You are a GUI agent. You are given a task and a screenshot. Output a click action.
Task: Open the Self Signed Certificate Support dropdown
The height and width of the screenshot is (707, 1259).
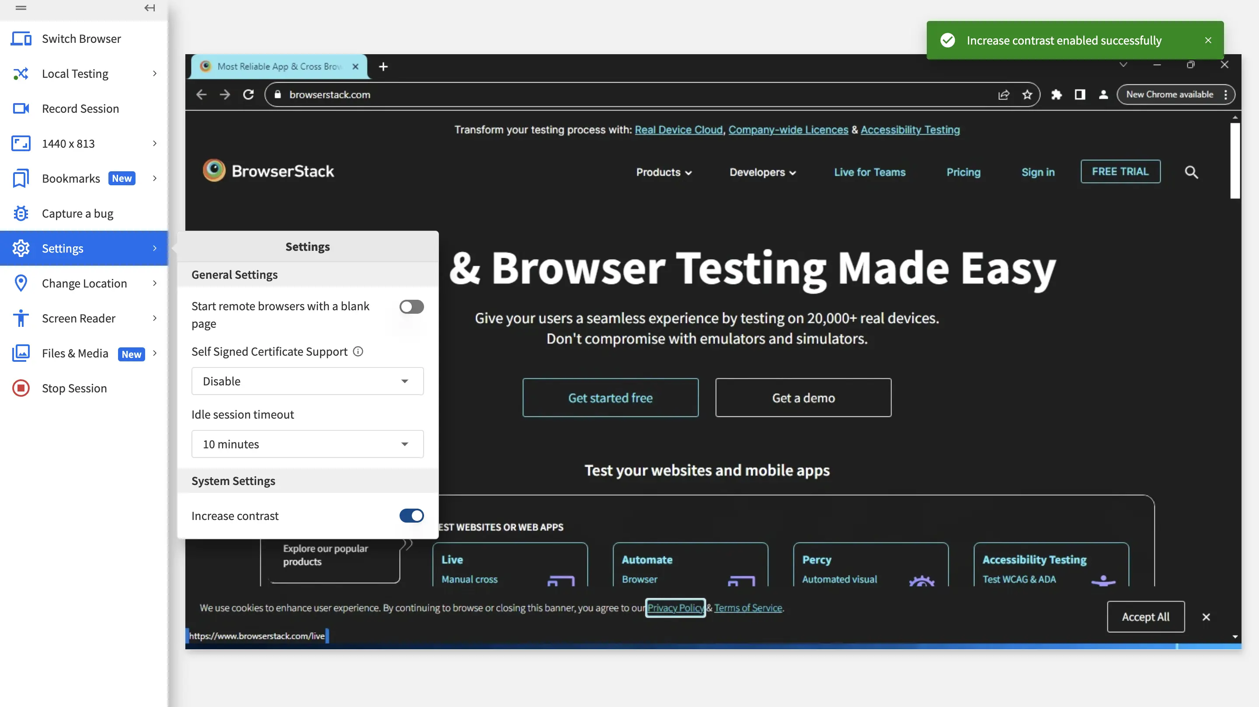(307, 381)
